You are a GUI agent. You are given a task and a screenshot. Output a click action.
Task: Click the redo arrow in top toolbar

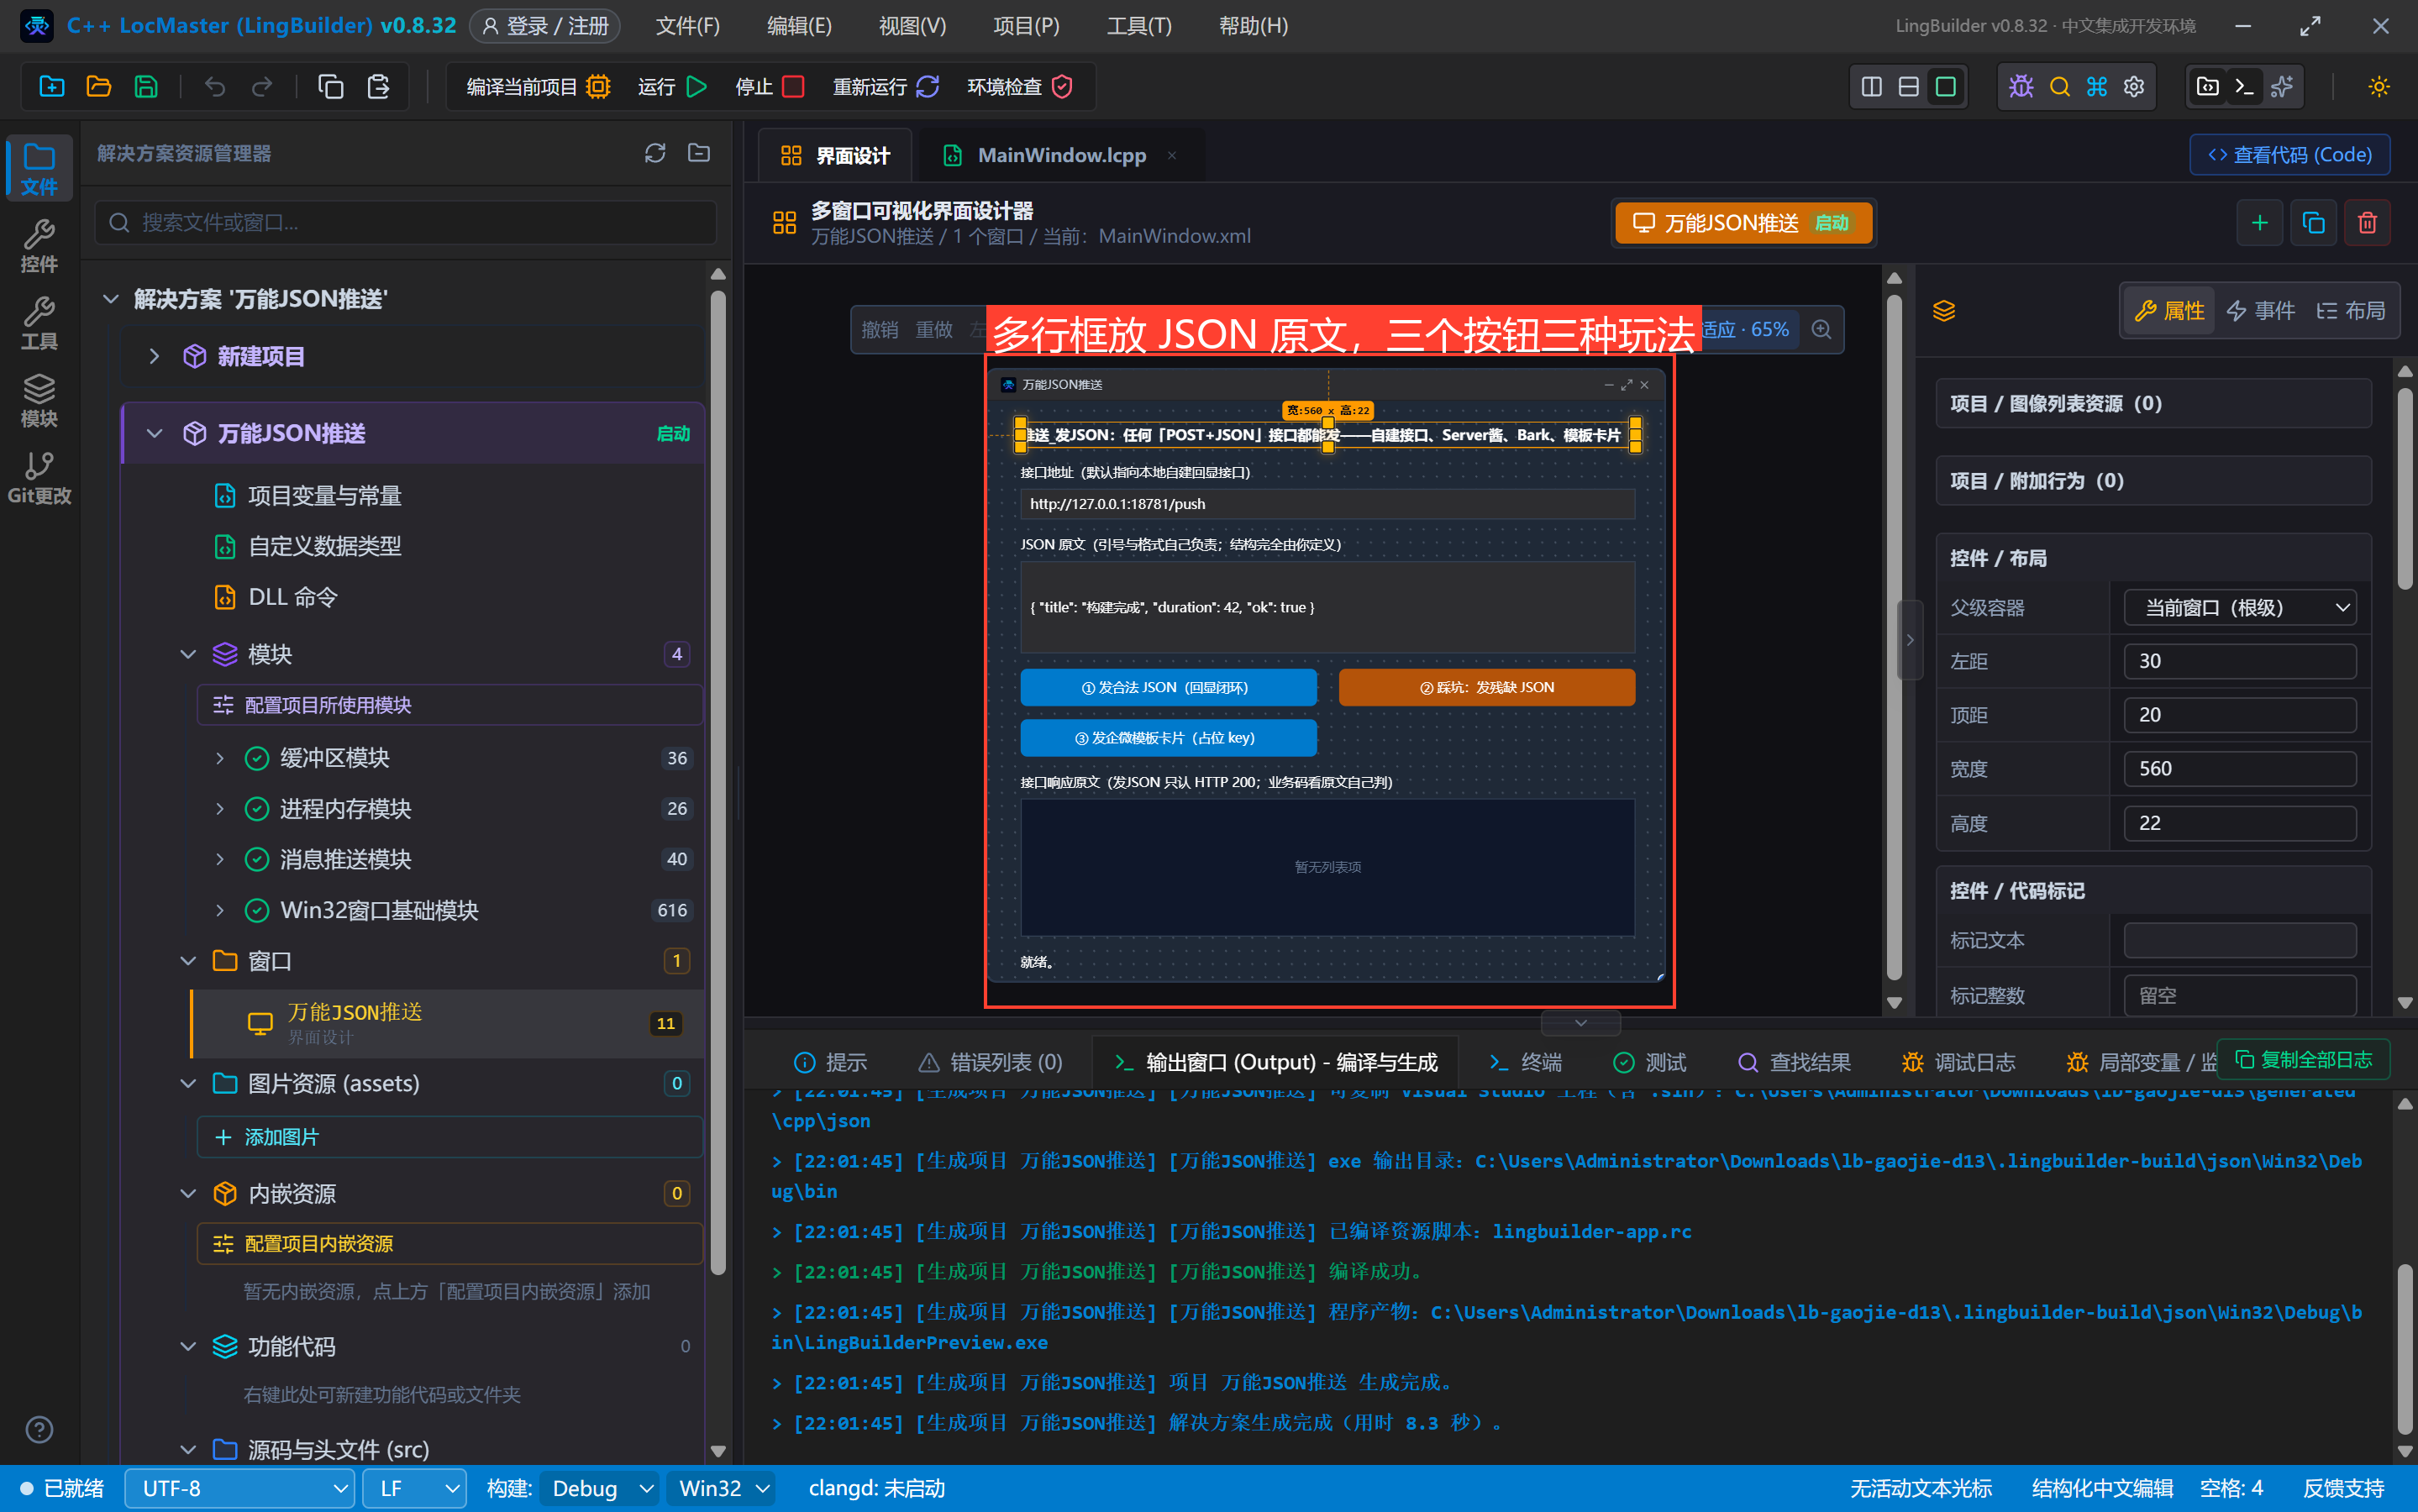tap(262, 87)
